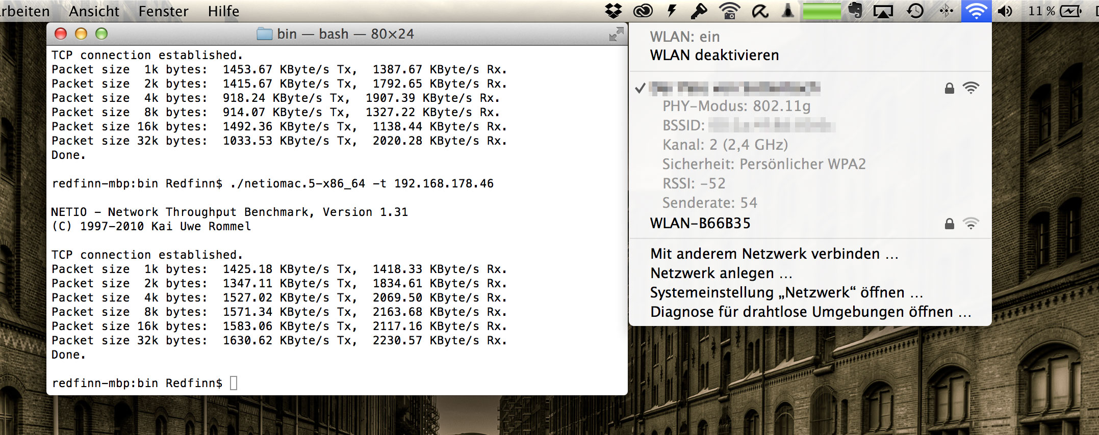Click the key icon in the menu bar
The height and width of the screenshot is (435, 1099).
pos(698,11)
